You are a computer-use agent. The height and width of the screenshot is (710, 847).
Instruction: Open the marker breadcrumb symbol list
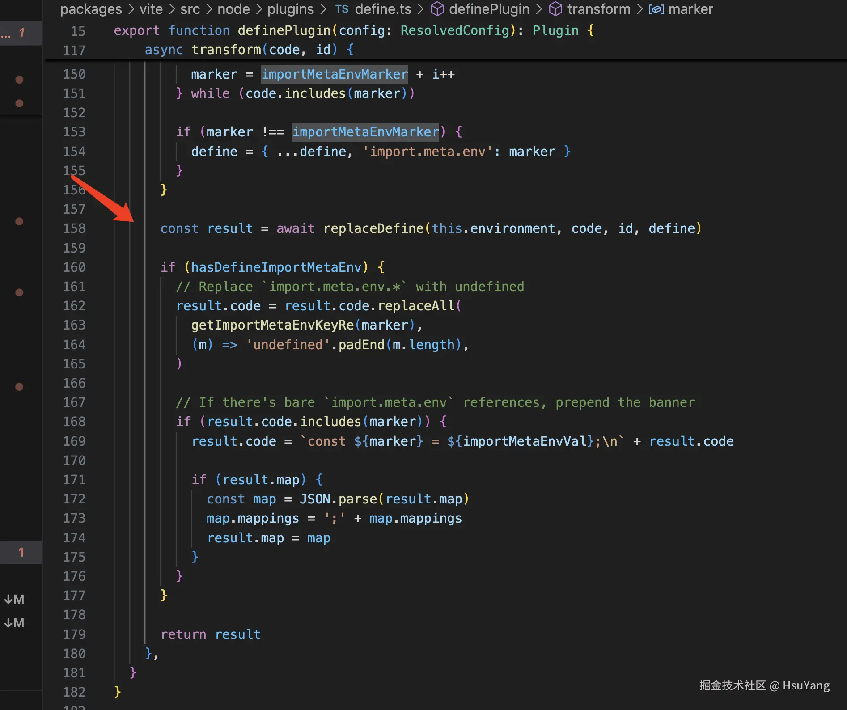[x=690, y=9]
